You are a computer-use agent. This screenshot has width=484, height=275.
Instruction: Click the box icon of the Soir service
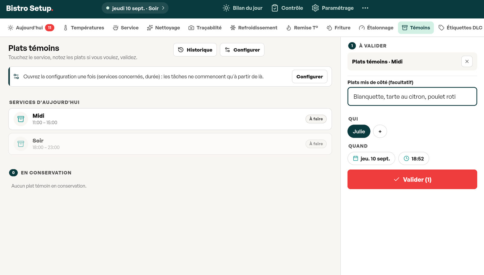(21, 144)
